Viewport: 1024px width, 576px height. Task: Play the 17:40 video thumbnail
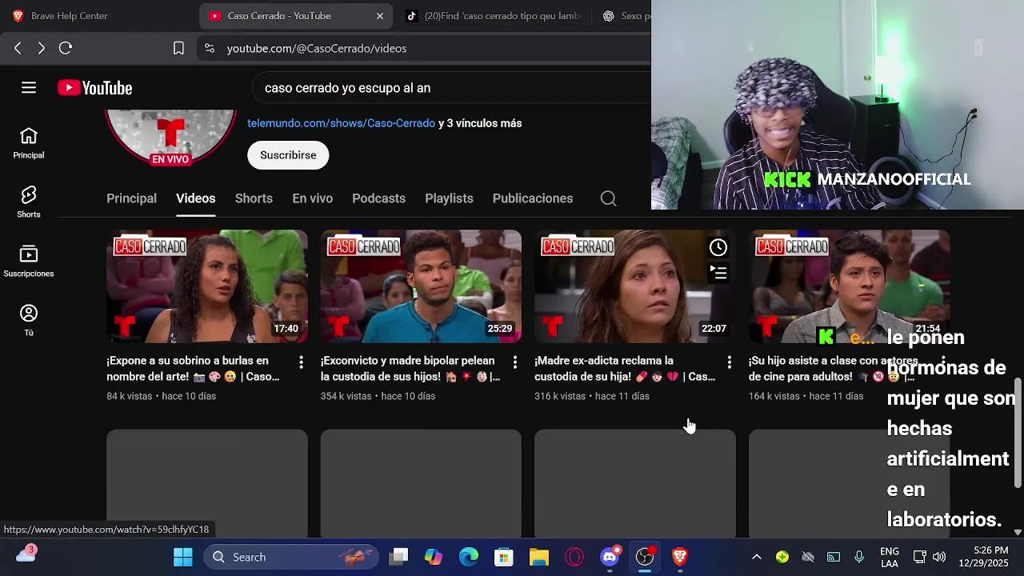tap(207, 286)
